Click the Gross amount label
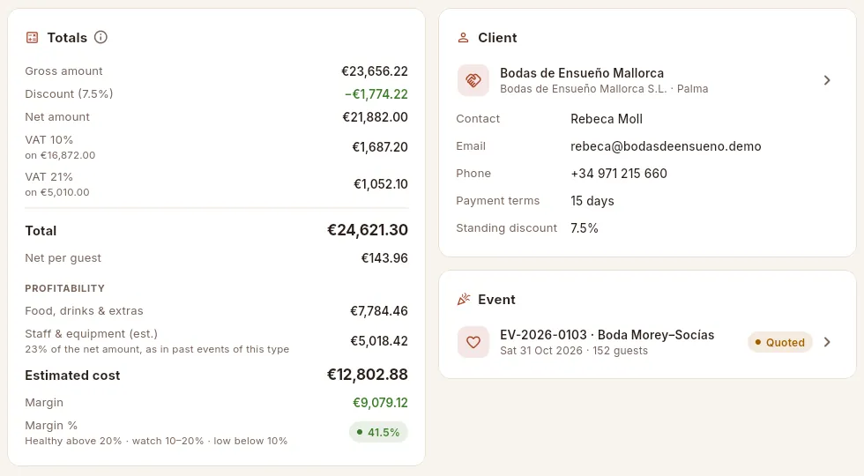The width and height of the screenshot is (864, 476). (x=63, y=71)
